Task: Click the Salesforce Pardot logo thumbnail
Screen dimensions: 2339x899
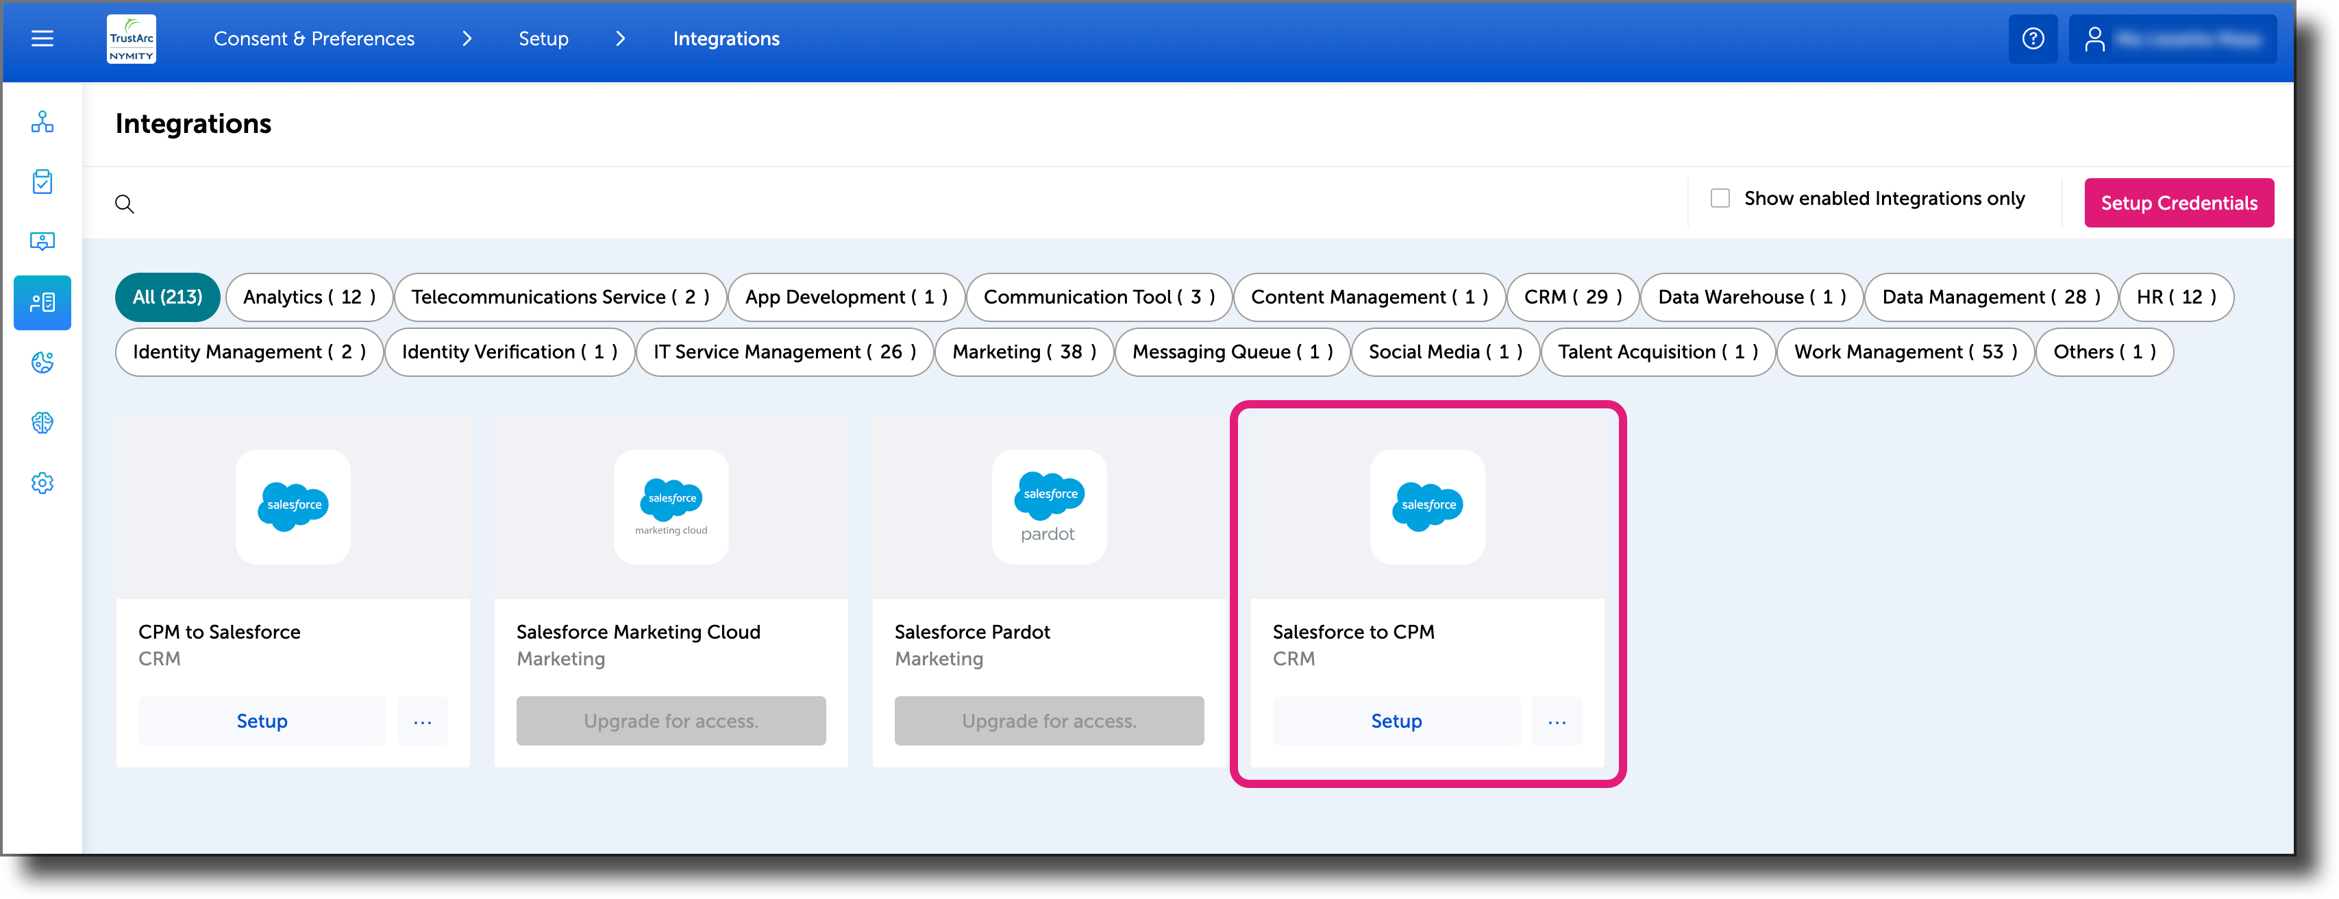Action: [x=1050, y=508]
